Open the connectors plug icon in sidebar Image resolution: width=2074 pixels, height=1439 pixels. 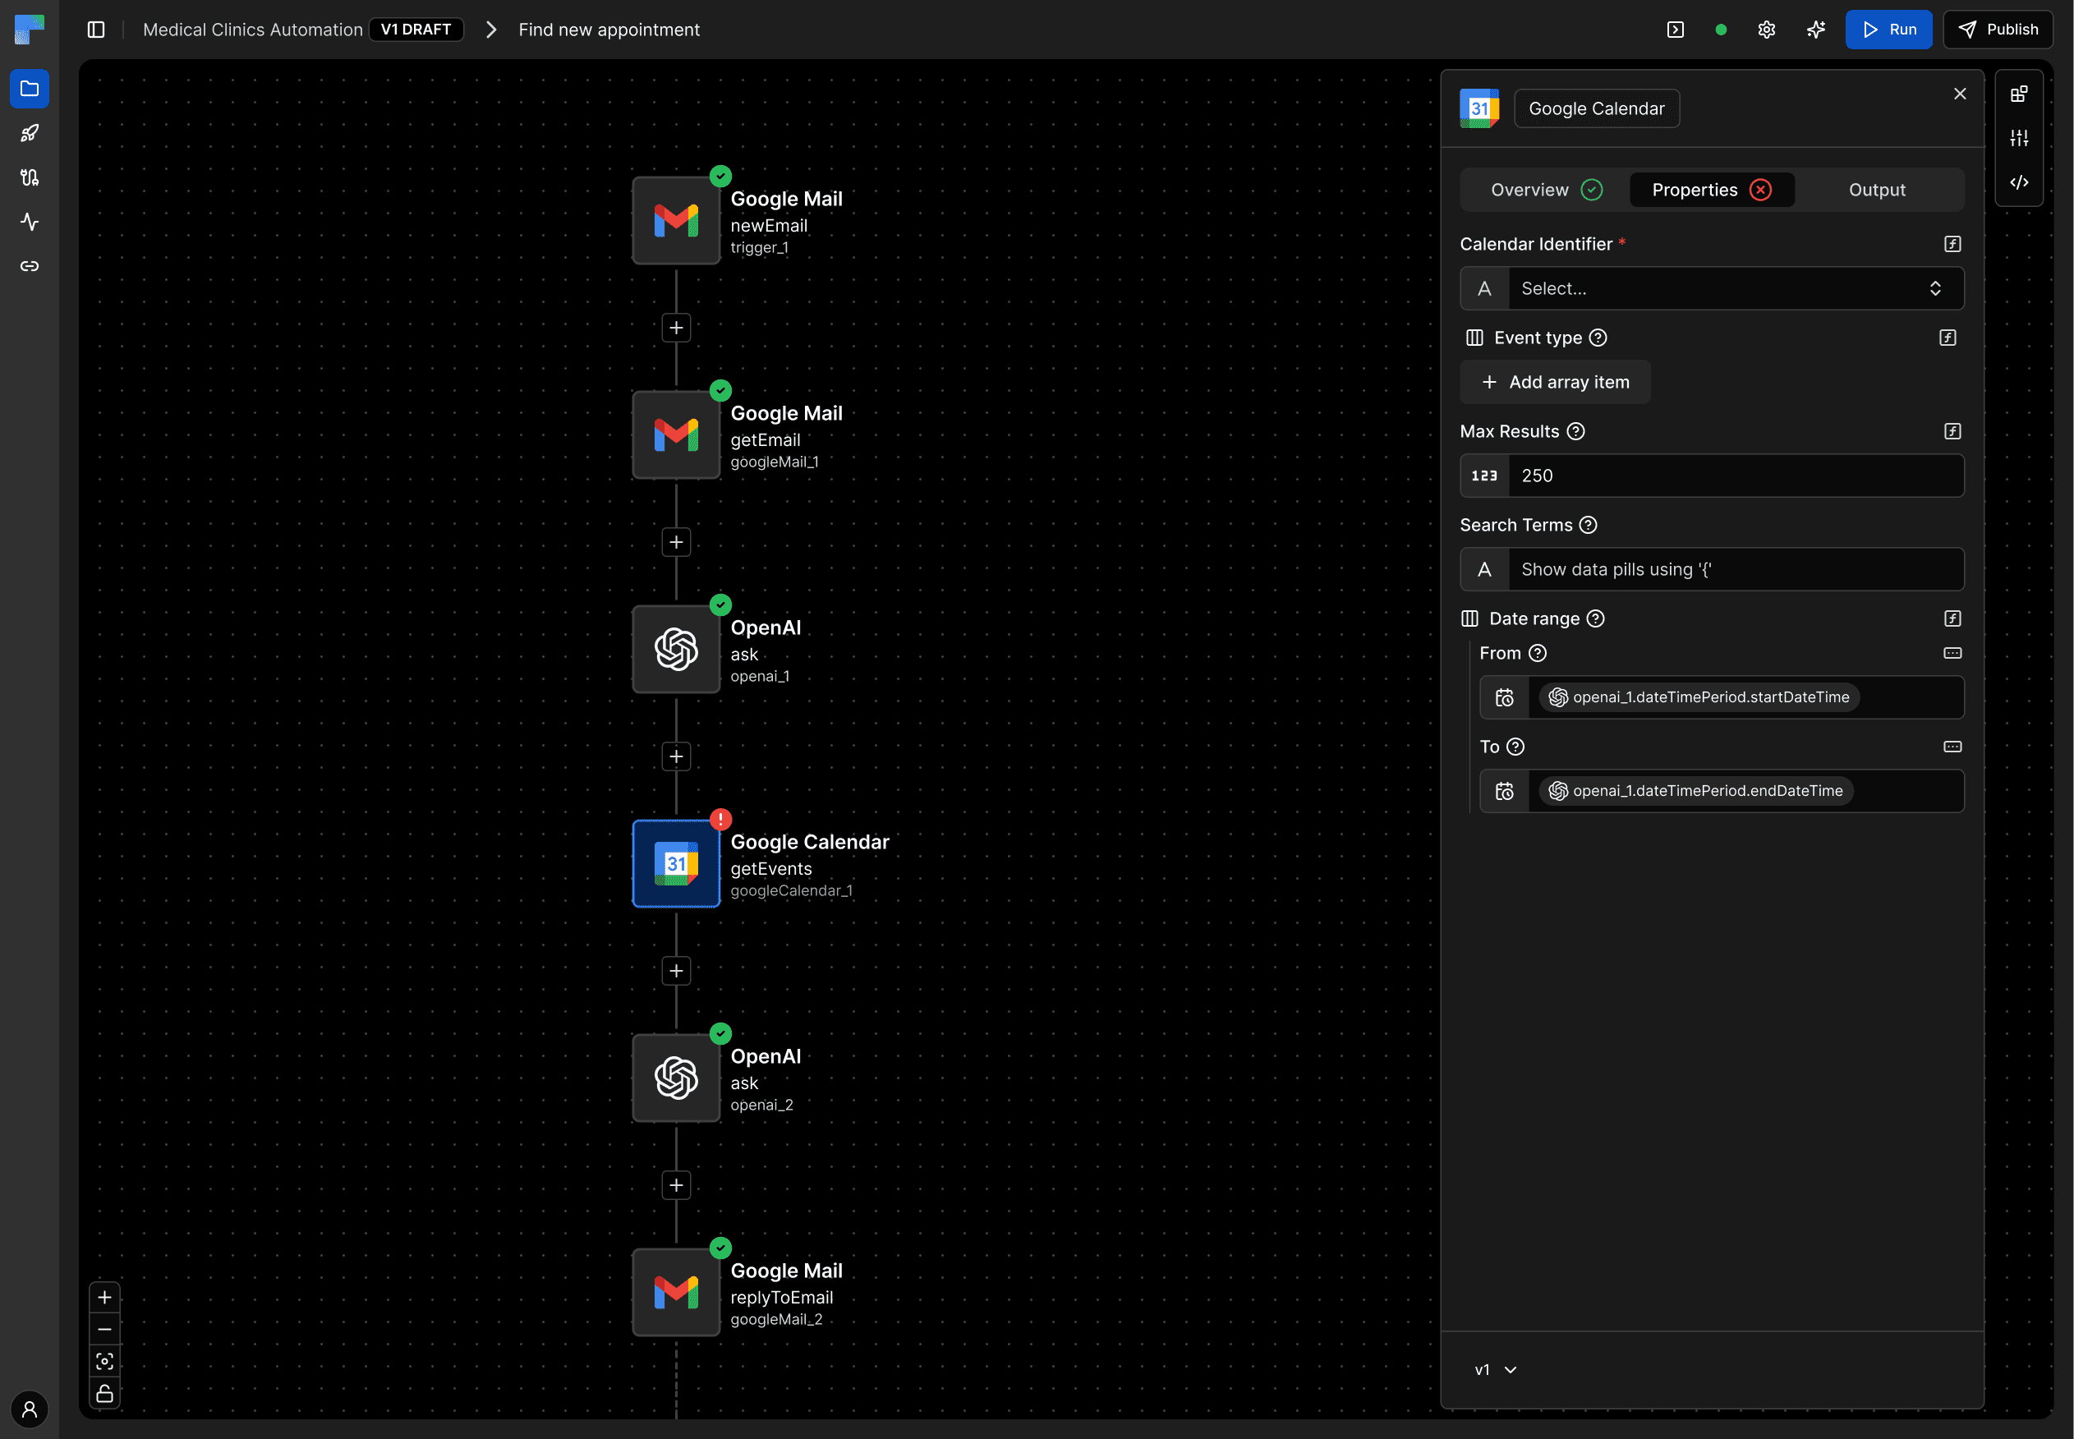pyautogui.click(x=30, y=177)
